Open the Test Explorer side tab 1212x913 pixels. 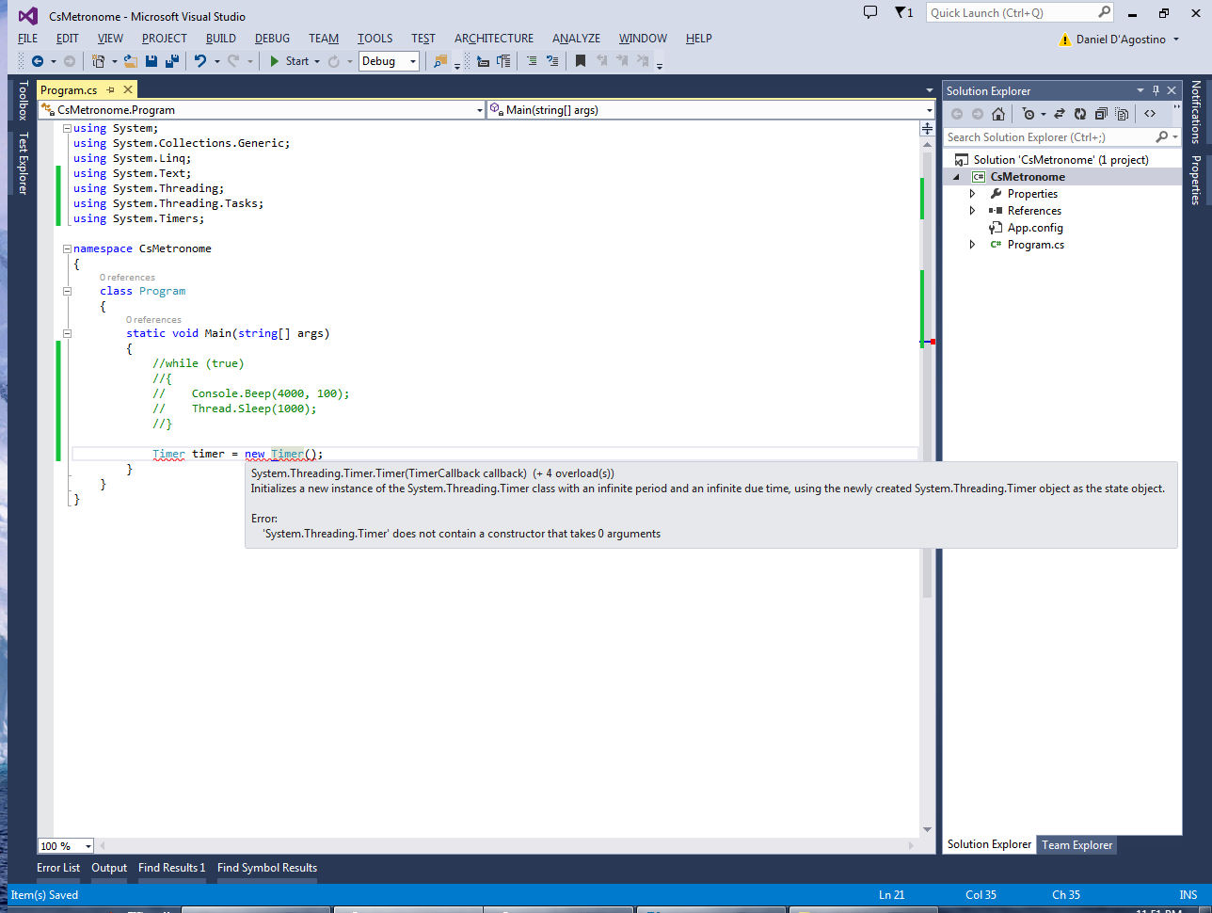point(23,163)
